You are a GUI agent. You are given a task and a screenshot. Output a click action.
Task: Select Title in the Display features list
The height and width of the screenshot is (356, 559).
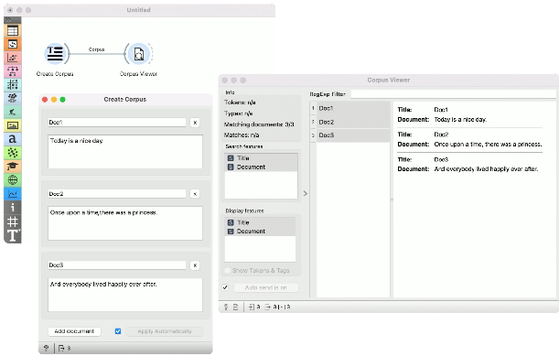click(260, 222)
